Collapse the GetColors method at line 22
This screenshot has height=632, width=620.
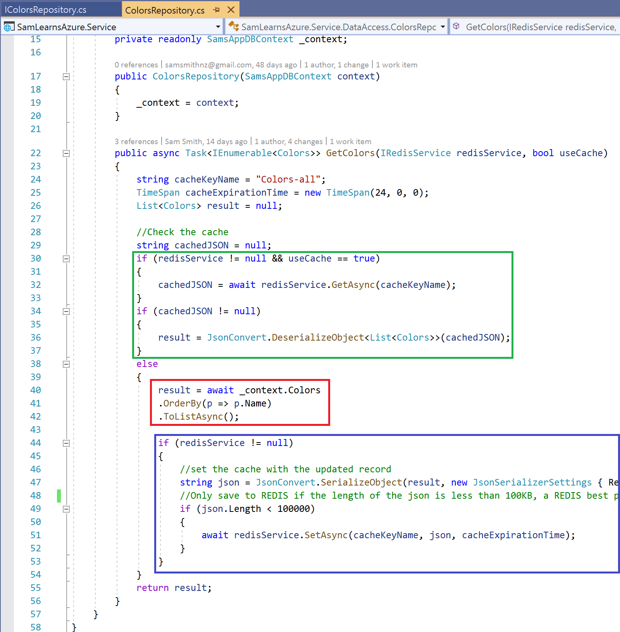pyautogui.click(x=66, y=153)
